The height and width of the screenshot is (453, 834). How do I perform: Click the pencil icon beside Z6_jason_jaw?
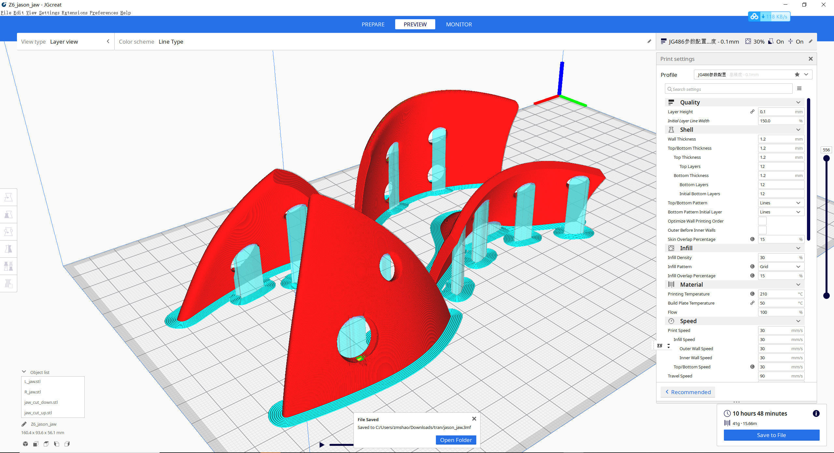pyautogui.click(x=24, y=424)
